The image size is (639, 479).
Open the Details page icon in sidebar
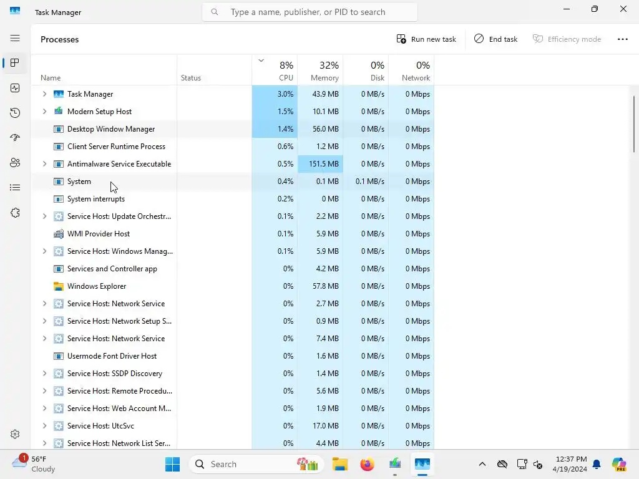15,187
